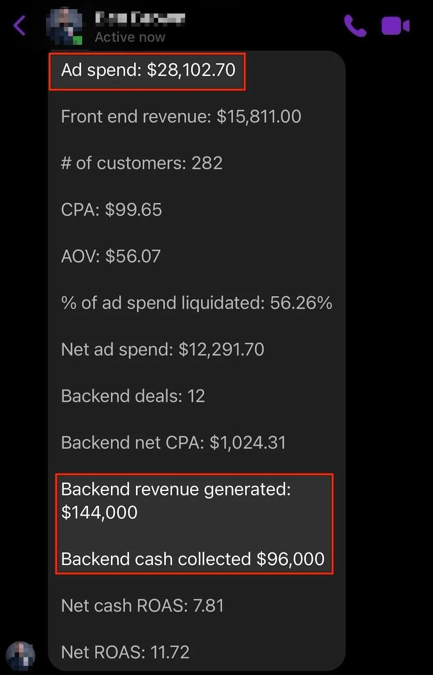Screen dimensions: 433x675
Task: Tap the 'Net ROAS: 11.72' line
Action: point(125,652)
